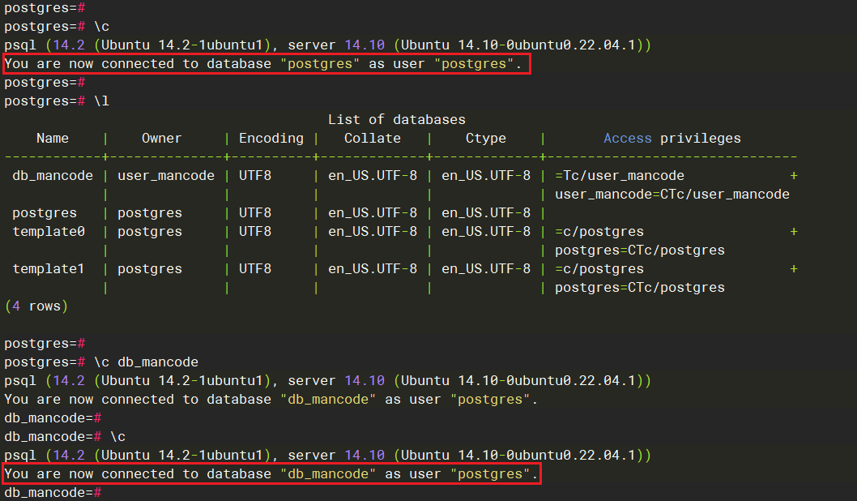Select the template1 database name
This screenshot has width=857, height=501.
[48, 269]
